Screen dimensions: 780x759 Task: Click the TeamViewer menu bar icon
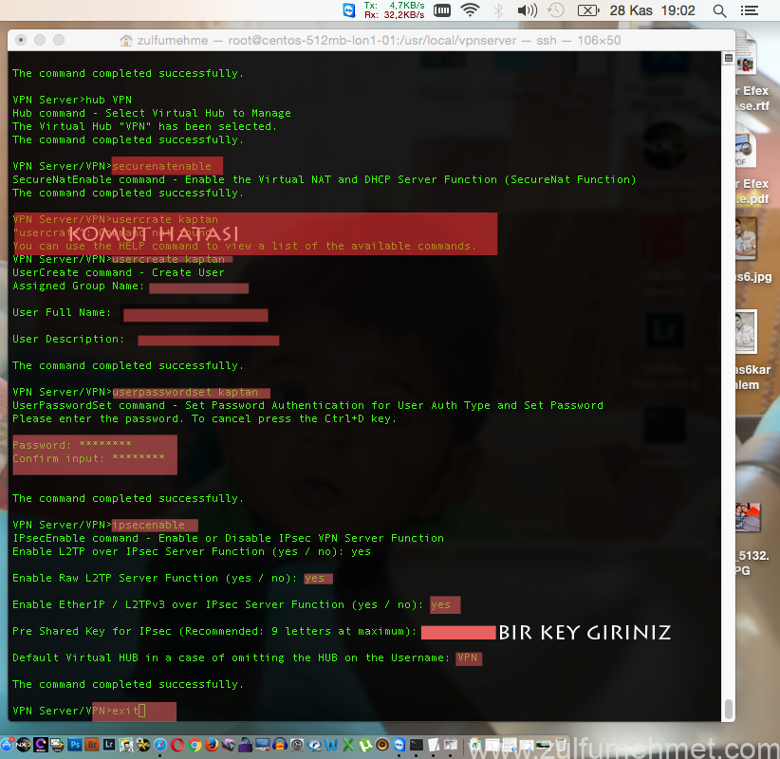pos(349,10)
